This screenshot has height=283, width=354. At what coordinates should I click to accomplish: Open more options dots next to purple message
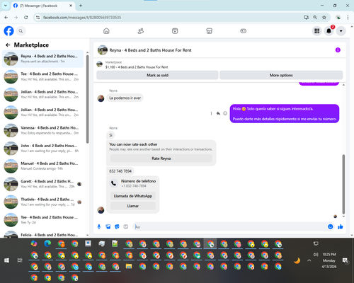211,113
